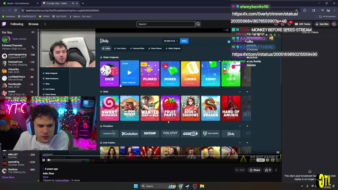
Task: Open the clip more options menu
Action: 276,170
